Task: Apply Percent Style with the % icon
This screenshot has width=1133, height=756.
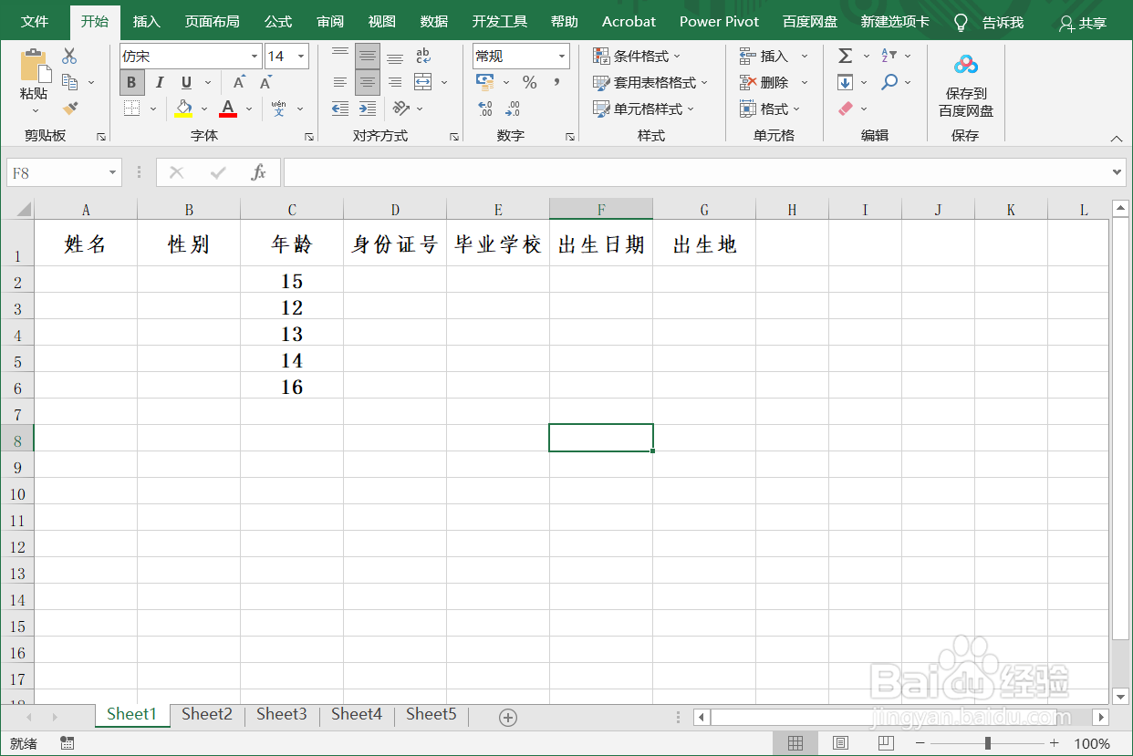Action: 530,82
